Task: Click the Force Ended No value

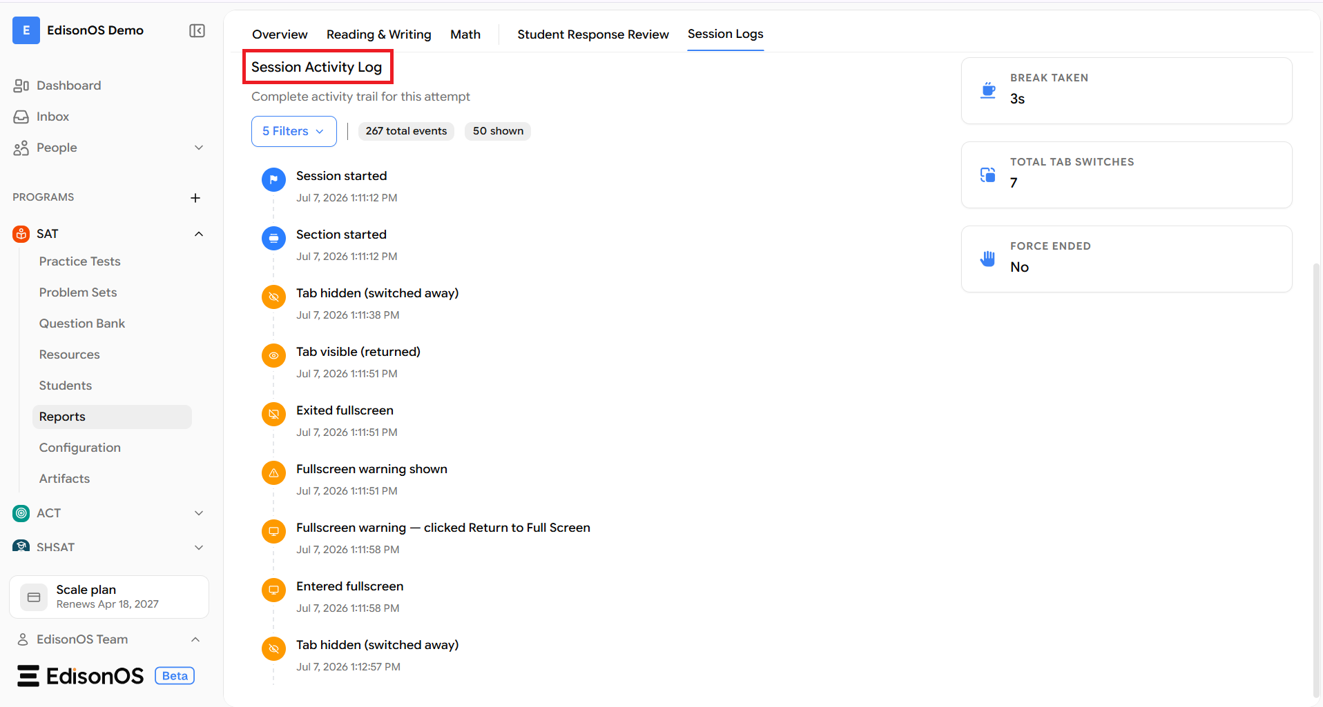Action: tap(1019, 267)
